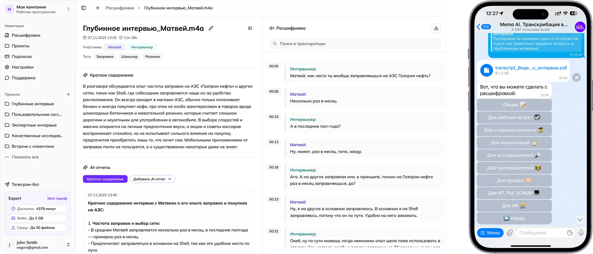The height and width of the screenshot is (254, 593).
Task: Jump to timestamp 00:23
Action: point(274,199)
